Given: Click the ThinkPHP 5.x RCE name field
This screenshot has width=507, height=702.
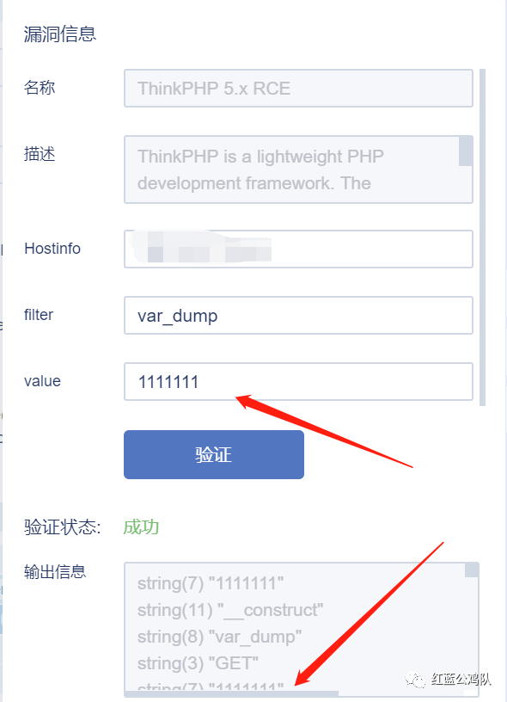Looking at the screenshot, I should [x=298, y=89].
